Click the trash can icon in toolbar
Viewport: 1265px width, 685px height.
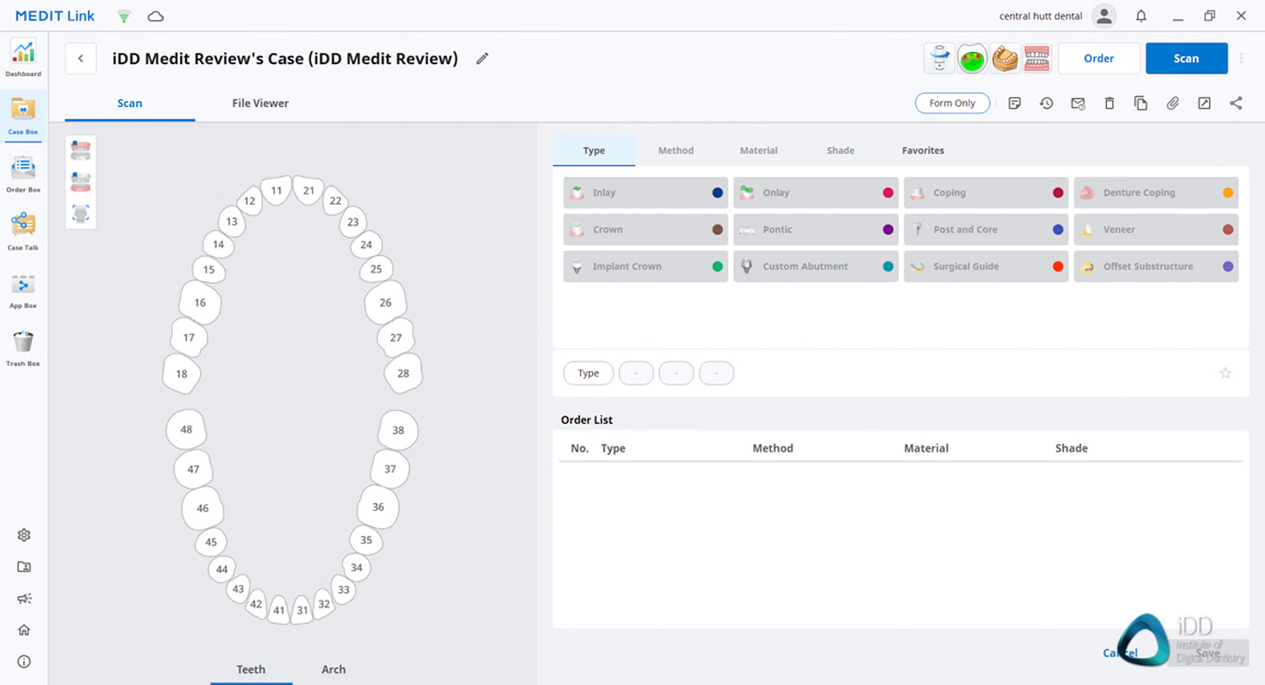click(x=1109, y=103)
